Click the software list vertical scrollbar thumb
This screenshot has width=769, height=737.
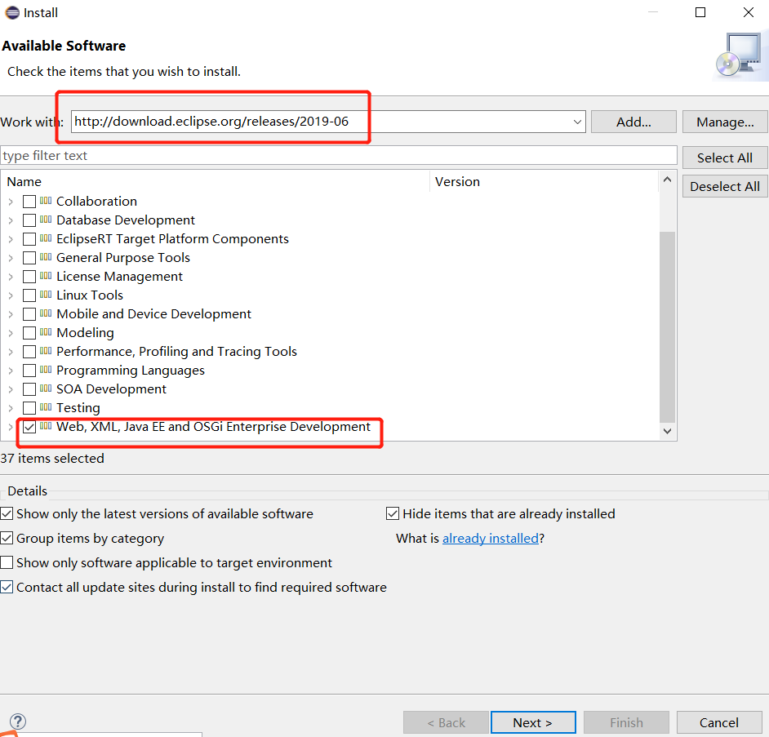pos(667,326)
